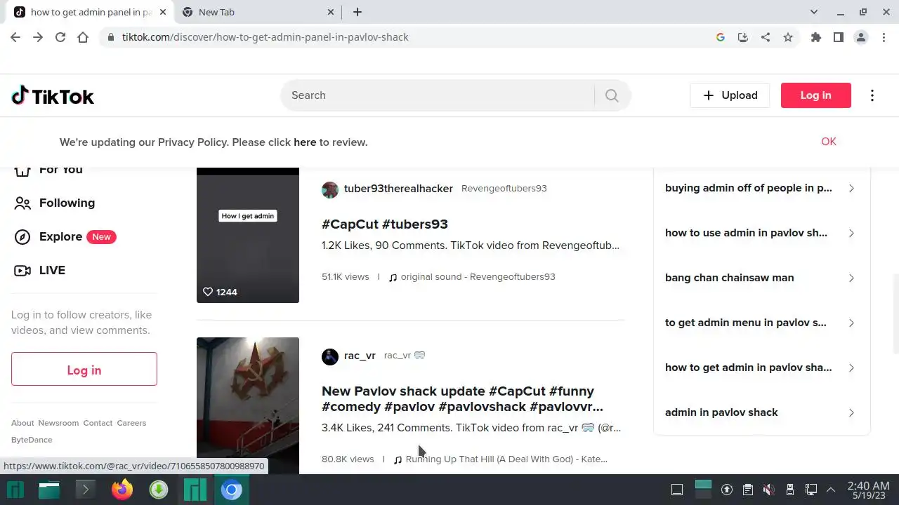This screenshot has height=505, width=899.
Task: Click the TikTok logo
Action: (x=53, y=96)
